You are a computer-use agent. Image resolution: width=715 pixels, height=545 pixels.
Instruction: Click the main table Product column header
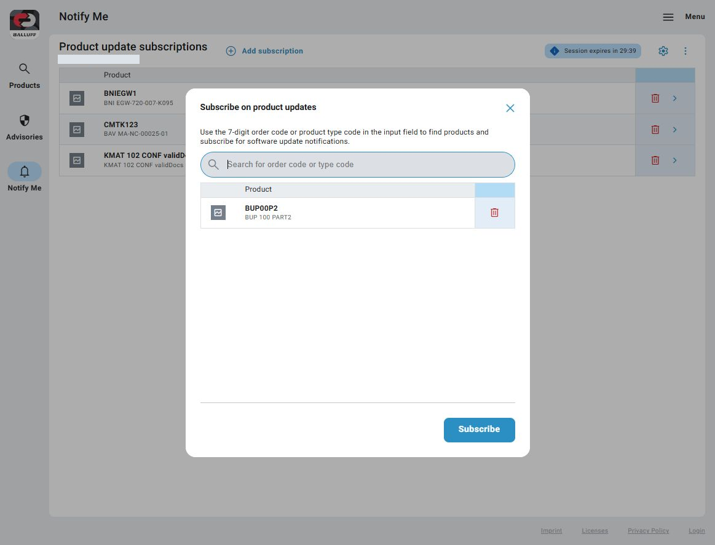pyautogui.click(x=117, y=75)
